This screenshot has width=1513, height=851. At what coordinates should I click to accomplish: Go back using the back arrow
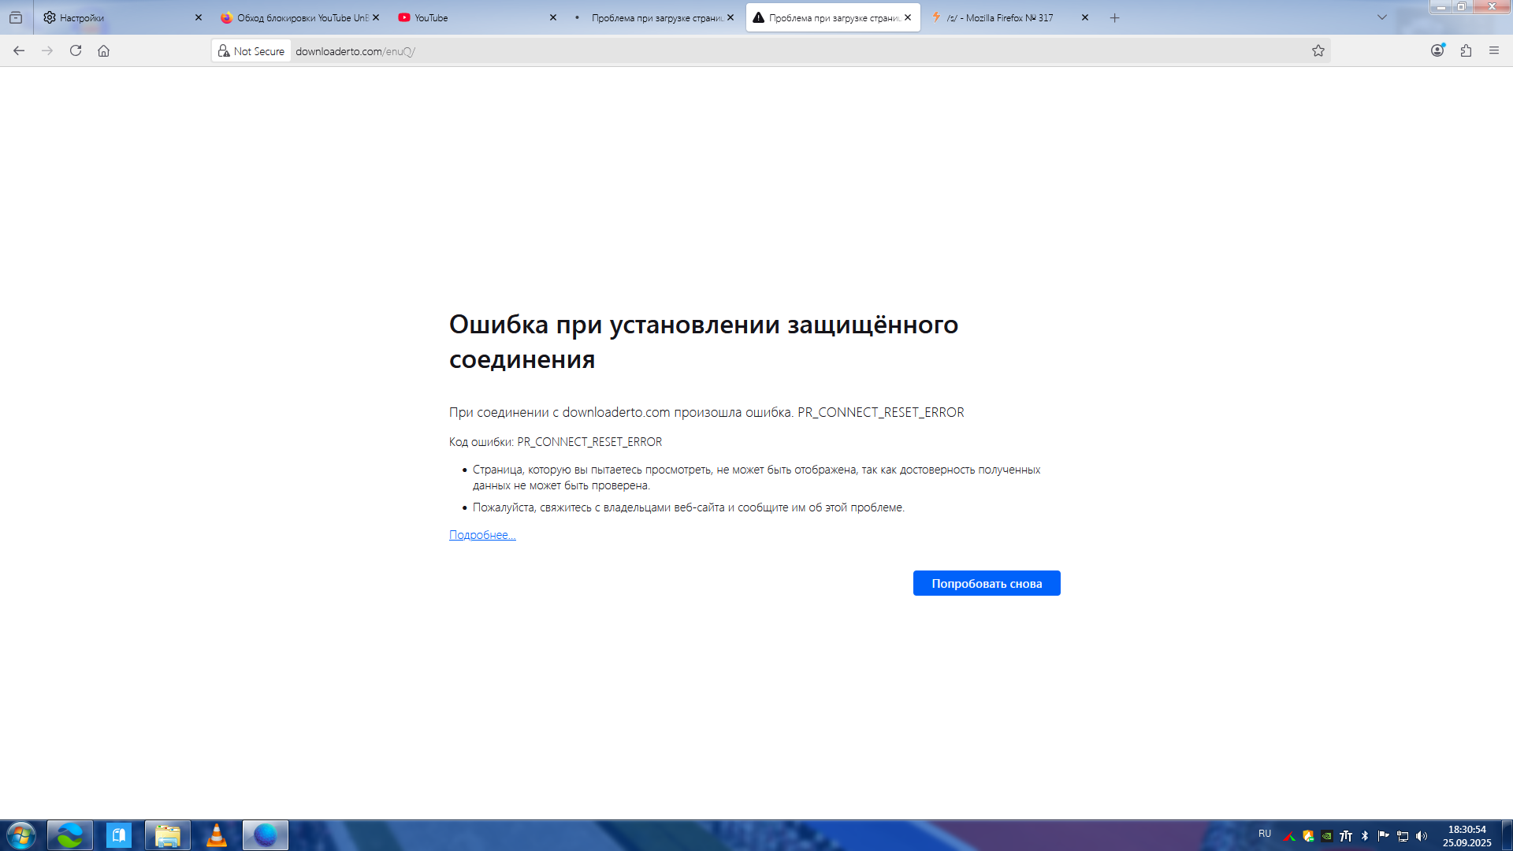tap(19, 50)
